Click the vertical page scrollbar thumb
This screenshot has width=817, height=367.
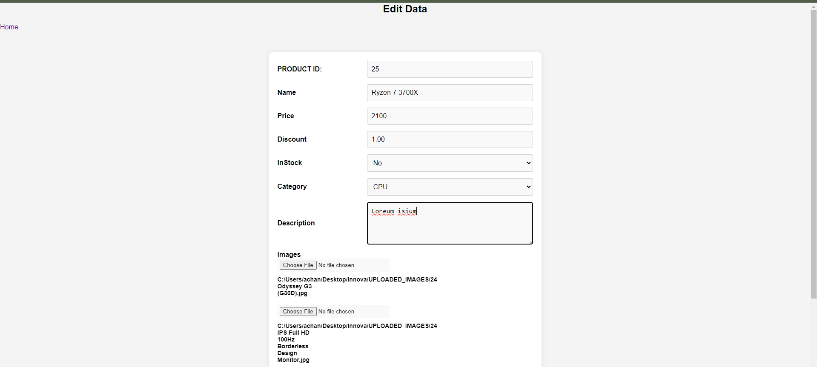(x=814, y=153)
